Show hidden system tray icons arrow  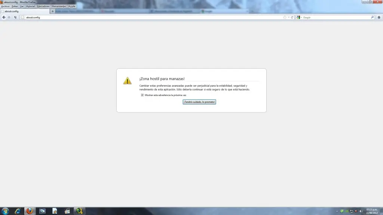337,211
